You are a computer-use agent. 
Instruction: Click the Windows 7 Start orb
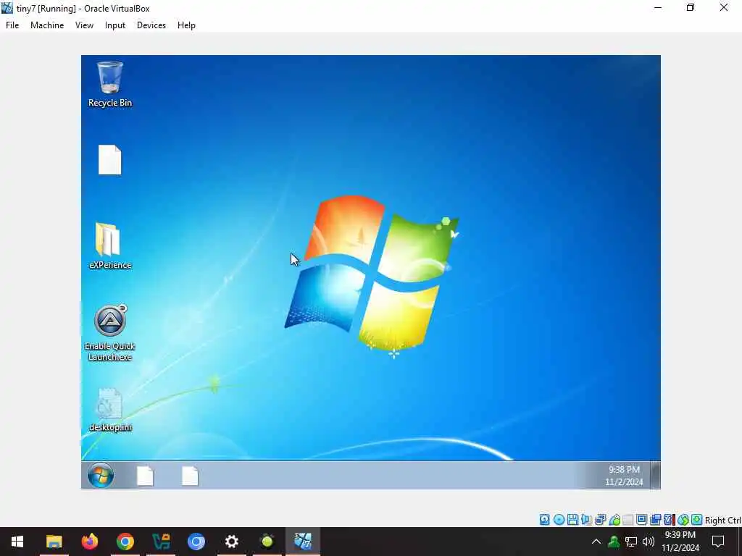tap(101, 475)
